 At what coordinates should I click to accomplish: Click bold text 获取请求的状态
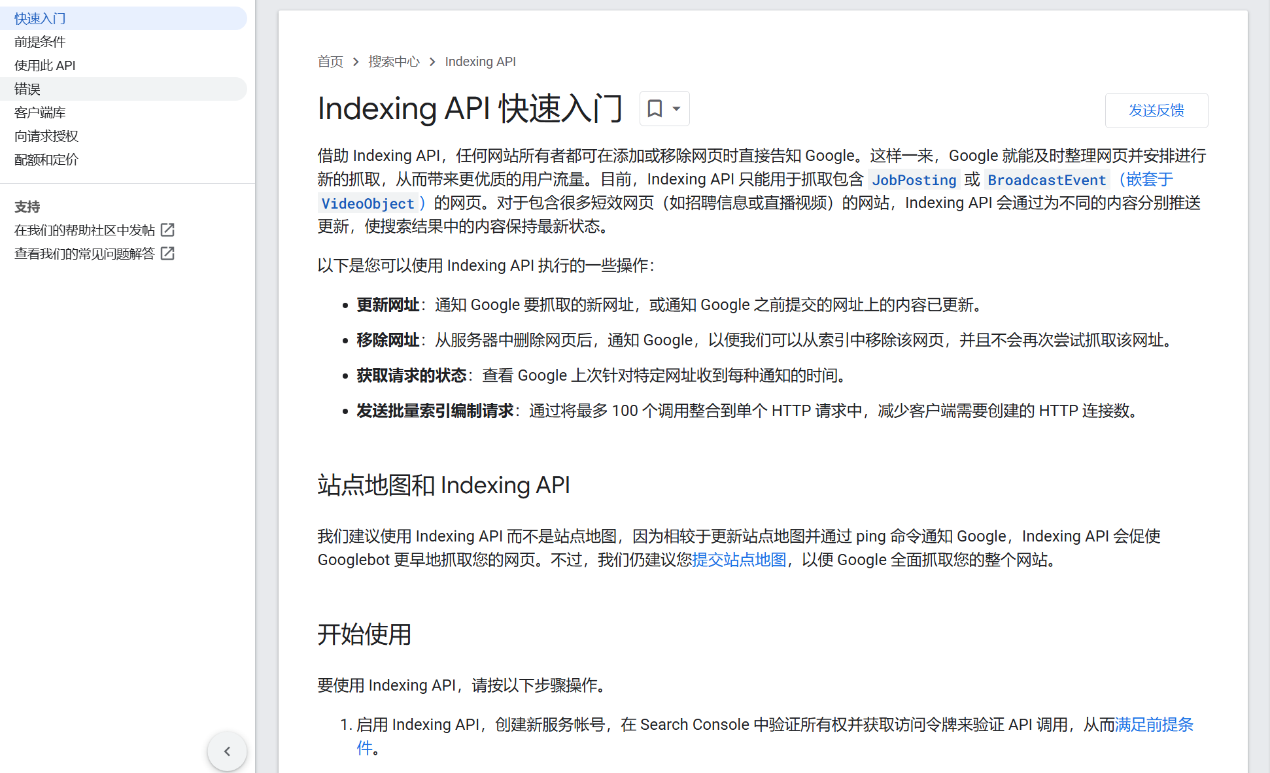(x=411, y=375)
